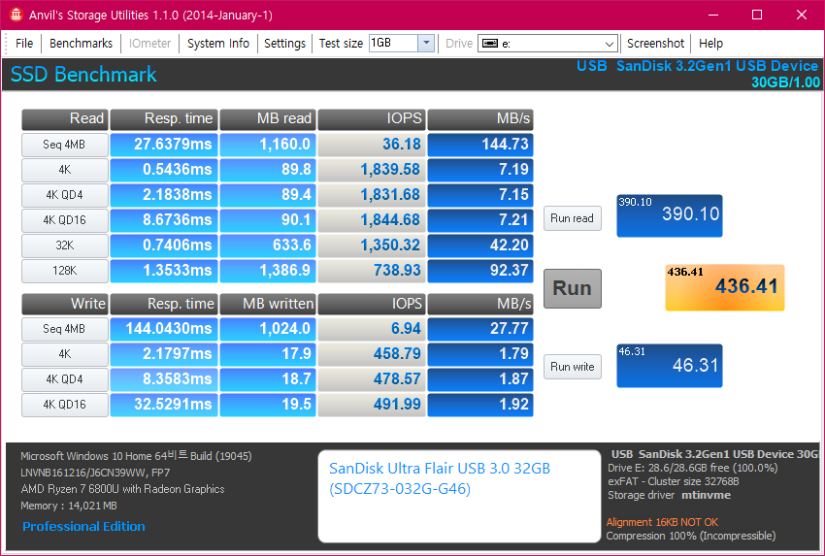825x556 pixels.
Task: Expand the Test size dropdown arrow
Action: coord(426,43)
